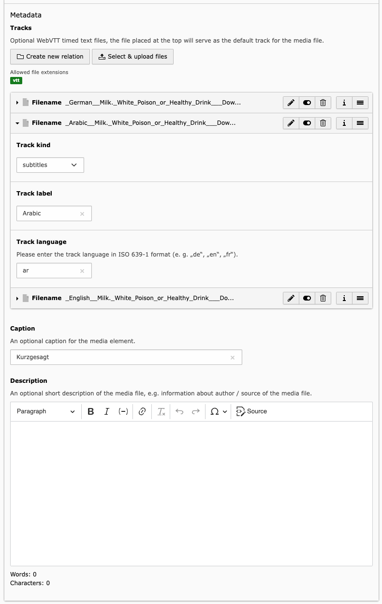This screenshot has width=382, height=604.
Task: Open the Track kind subtitles dropdown
Action: point(50,165)
